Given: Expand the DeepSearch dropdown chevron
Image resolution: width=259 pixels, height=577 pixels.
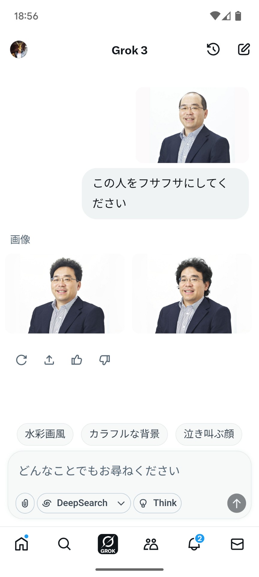Looking at the screenshot, I should 121,503.
